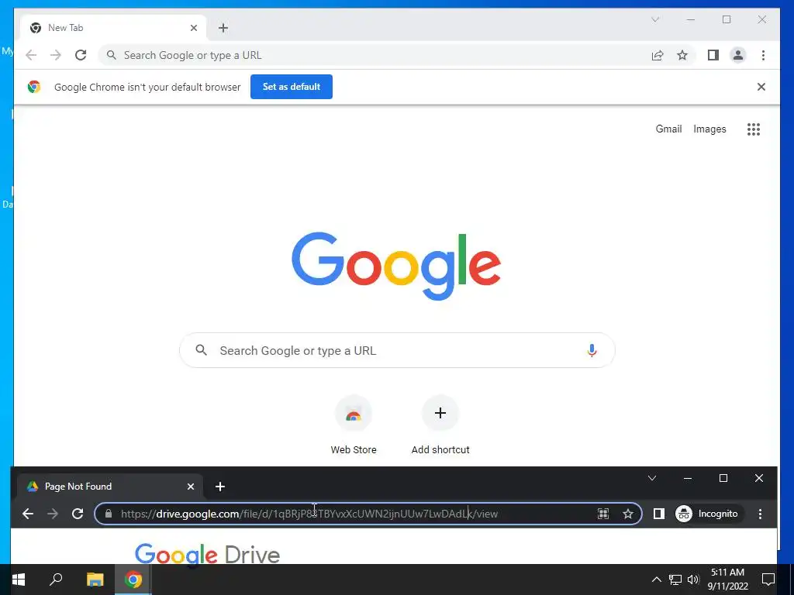Image resolution: width=794 pixels, height=595 pixels.
Task: Click the forward arrow in the New Tab window
Action: click(55, 55)
